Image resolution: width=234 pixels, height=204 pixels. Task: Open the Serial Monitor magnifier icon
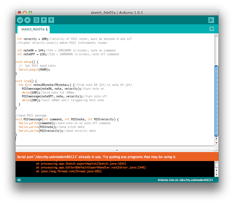click(x=211, y=20)
